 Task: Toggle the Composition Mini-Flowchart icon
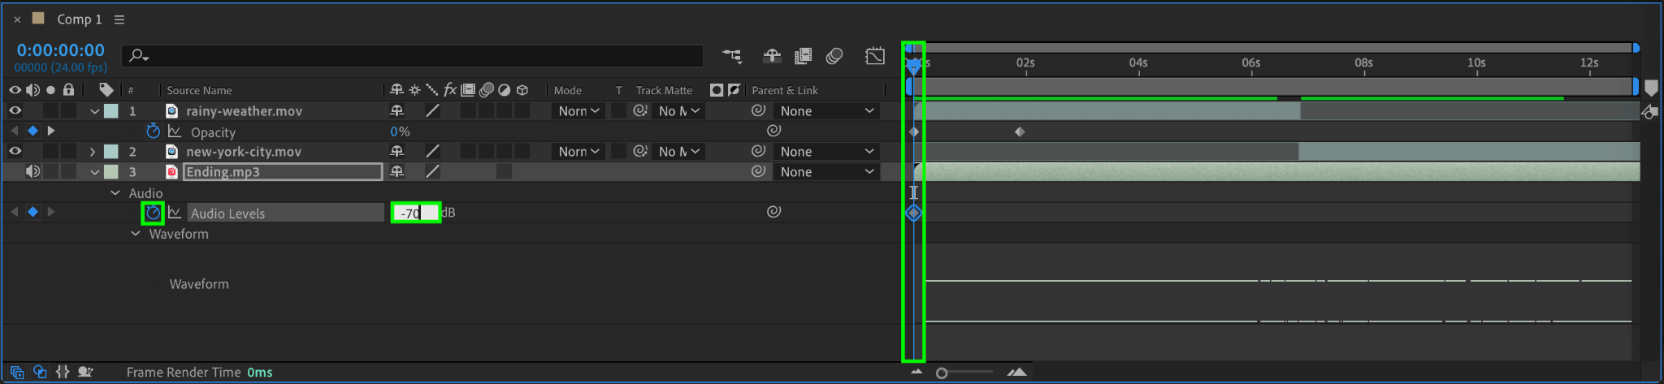732,56
